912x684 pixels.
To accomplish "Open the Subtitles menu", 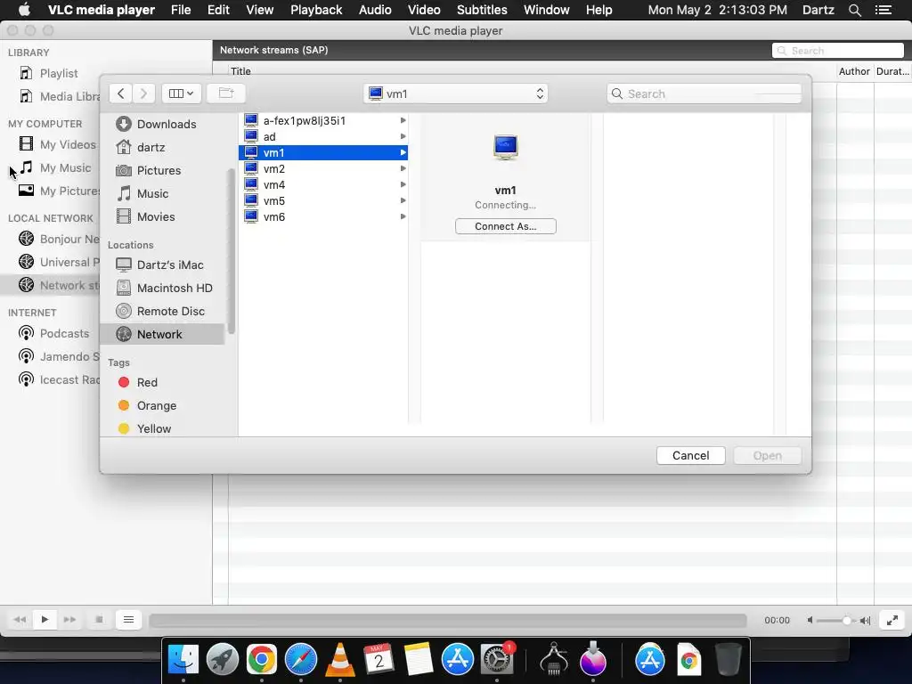I will (x=482, y=10).
